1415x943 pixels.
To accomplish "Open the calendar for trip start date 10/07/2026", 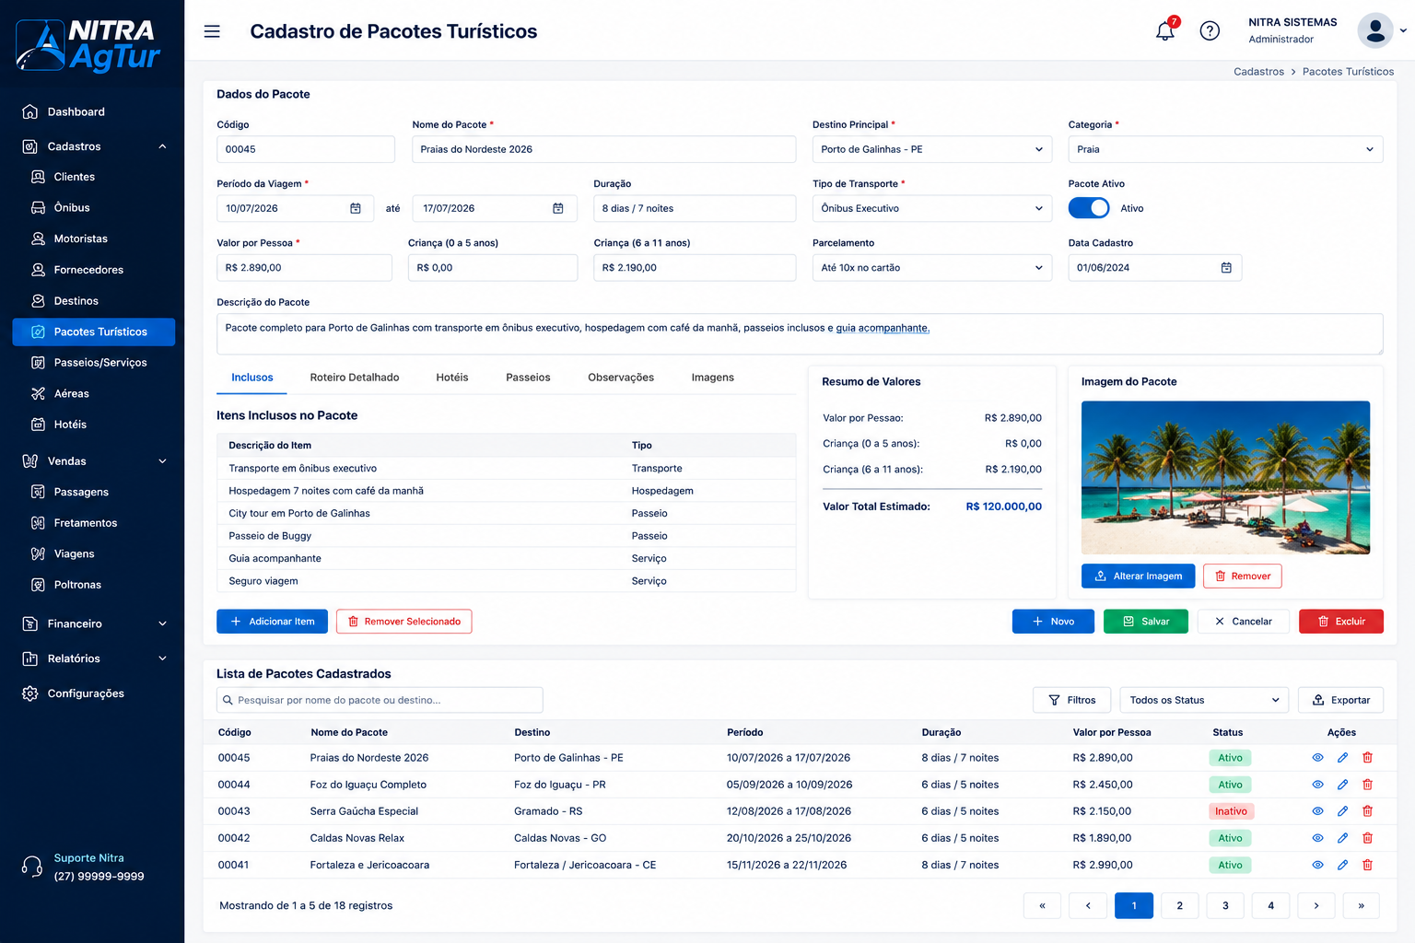I will [x=356, y=208].
